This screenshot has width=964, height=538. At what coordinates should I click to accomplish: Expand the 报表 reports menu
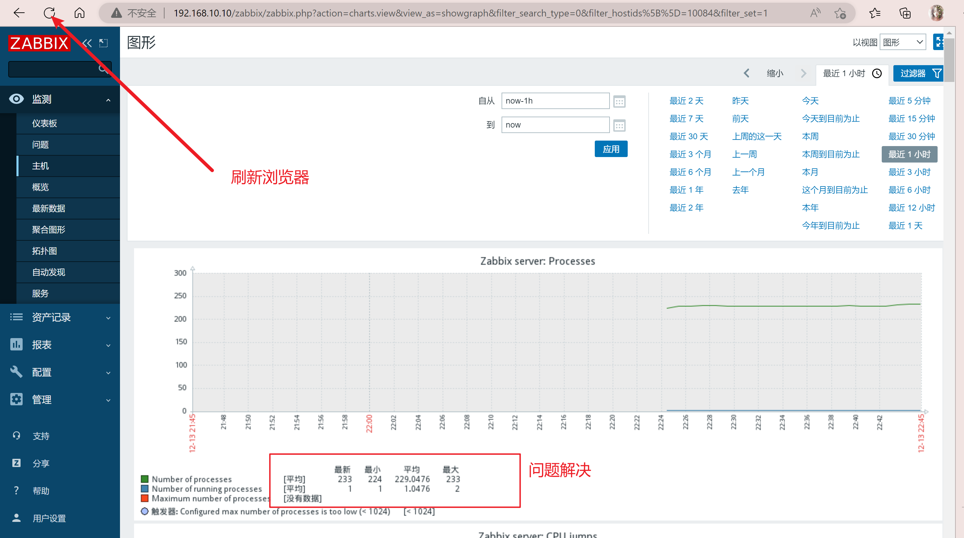[x=60, y=345]
